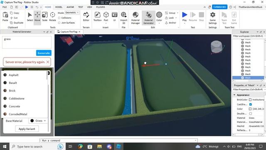Open the Material Manager
266x150 pixels.
[135, 18]
